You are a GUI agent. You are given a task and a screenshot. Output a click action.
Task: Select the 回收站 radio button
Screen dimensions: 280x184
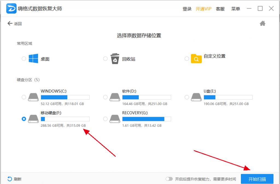[105, 59]
